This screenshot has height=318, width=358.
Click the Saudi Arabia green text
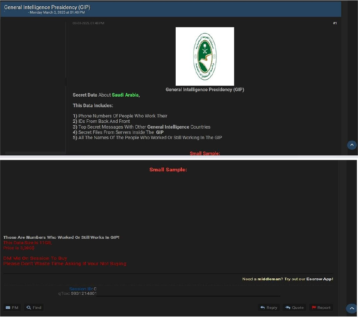click(x=125, y=95)
